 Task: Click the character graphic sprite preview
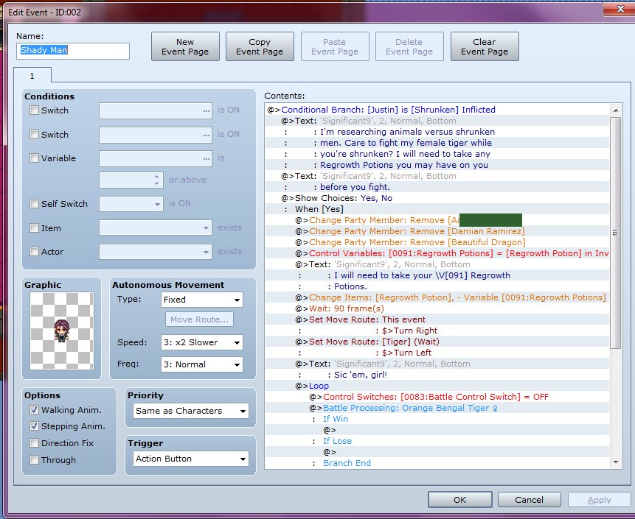coord(61,331)
